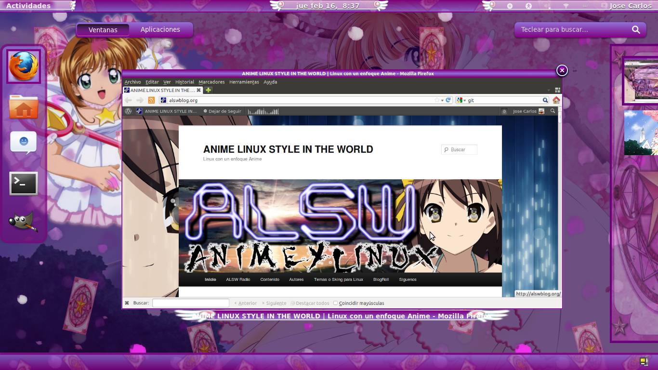Open the Wi-Fi network indicator
Screen dimensions: 658x370
[x=566, y=6]
